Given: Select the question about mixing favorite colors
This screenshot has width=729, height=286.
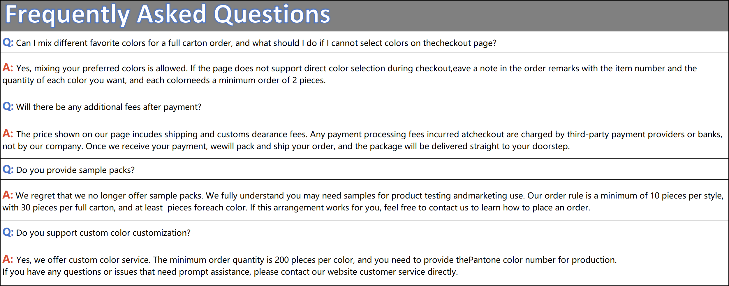Looking at the screenshot, I should (x=256, y=43).
